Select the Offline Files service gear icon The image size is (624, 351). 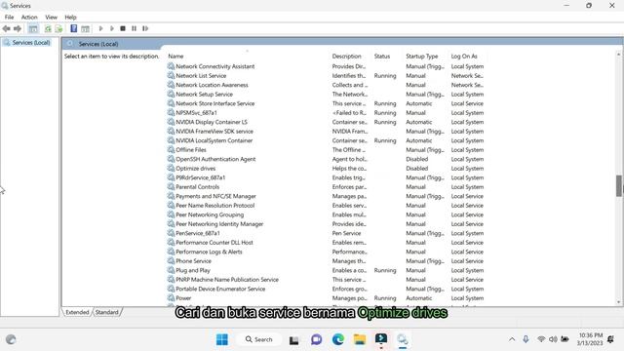click(172, 149)
